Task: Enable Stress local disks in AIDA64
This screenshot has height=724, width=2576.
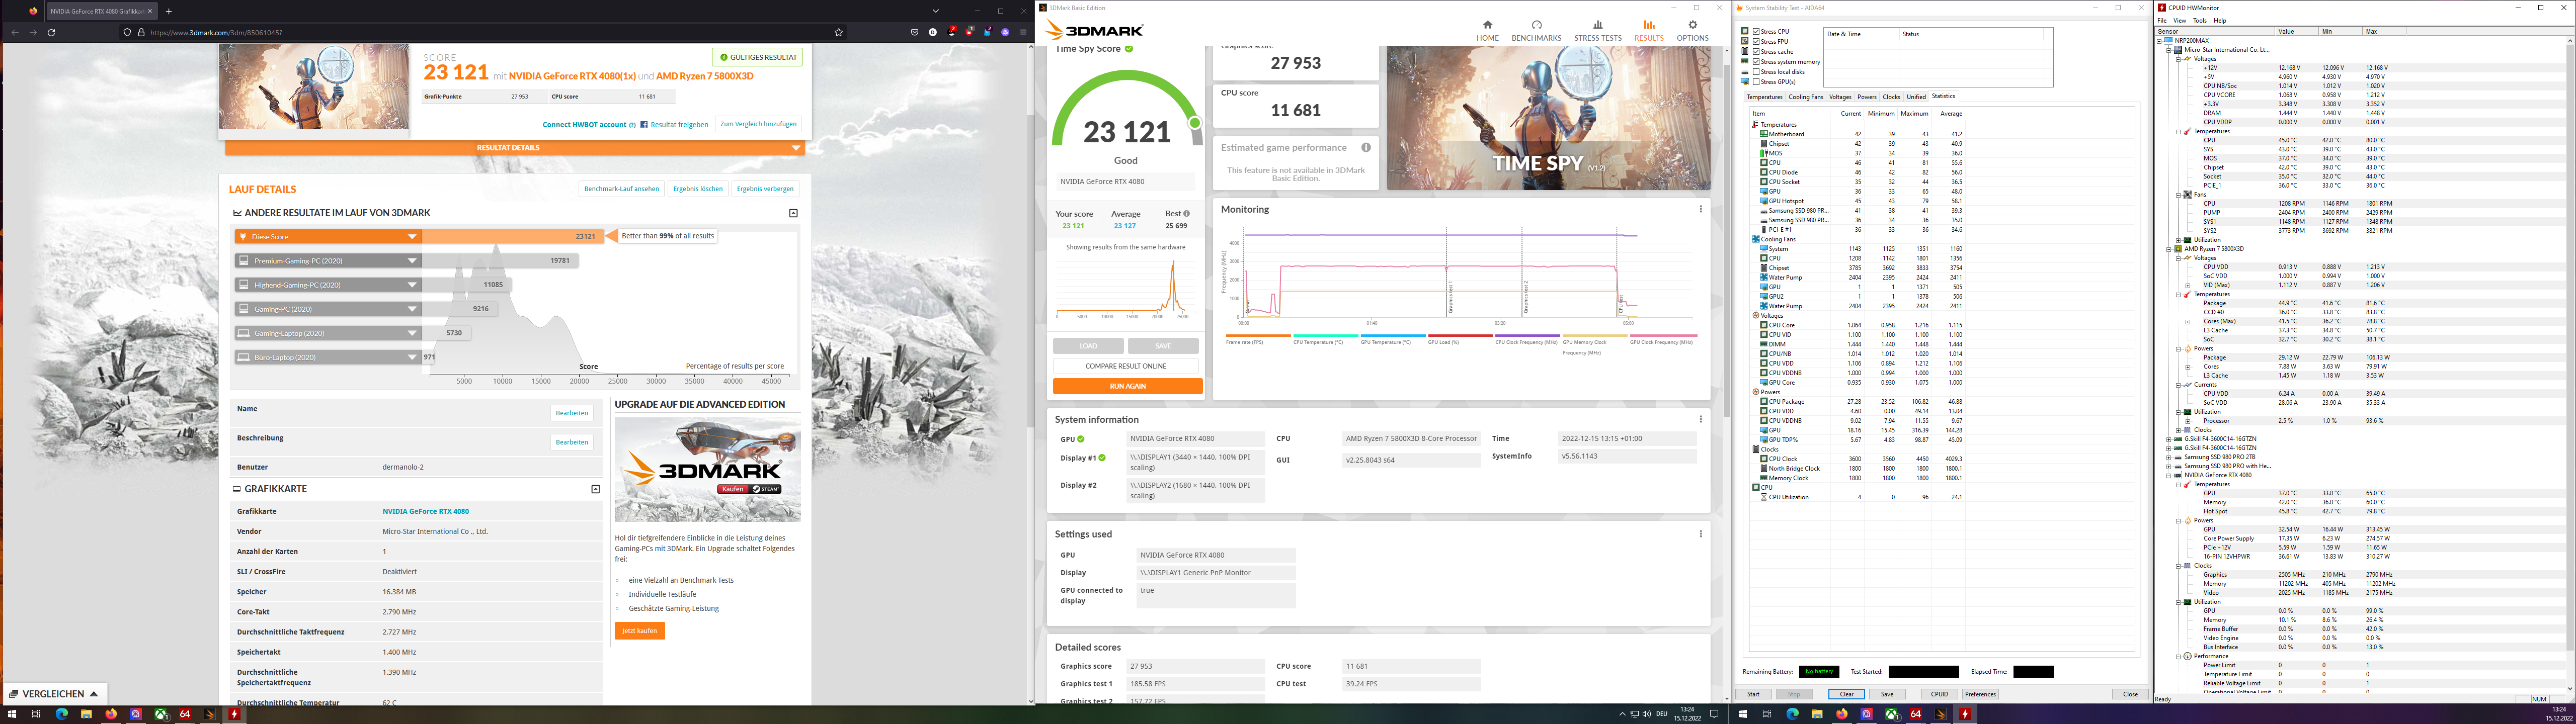Action: 1756,72
